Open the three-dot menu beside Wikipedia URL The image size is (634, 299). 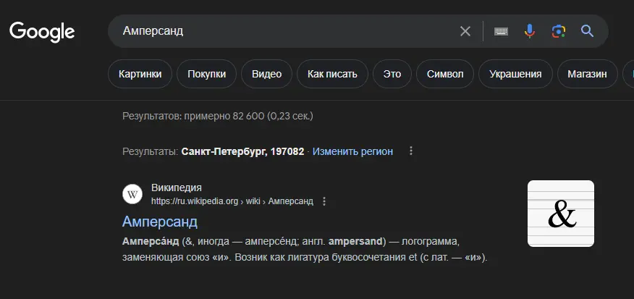click(324, 201)
